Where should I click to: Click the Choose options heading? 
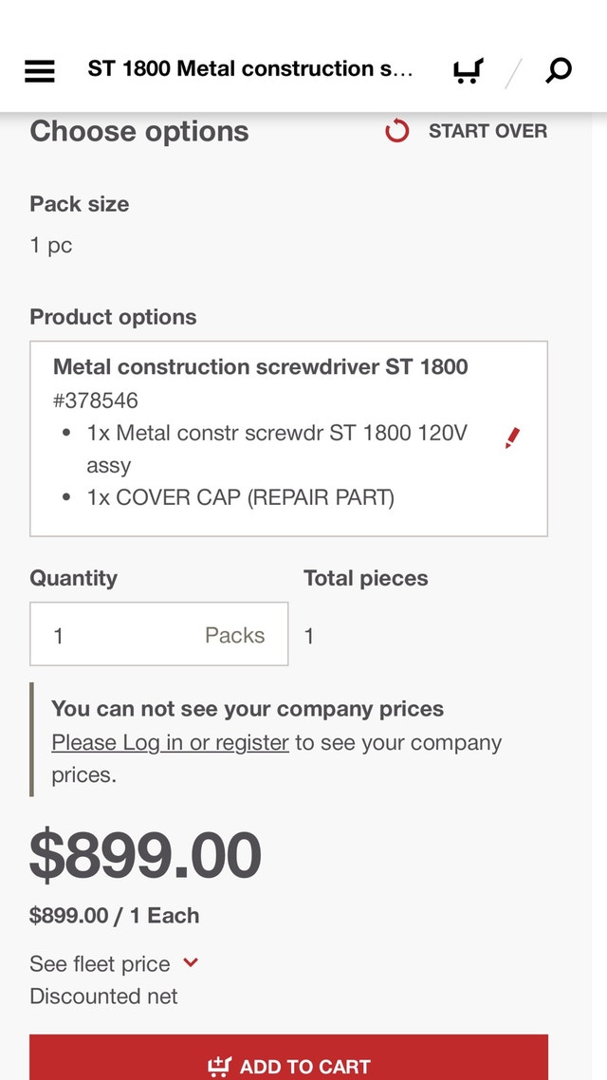coord(139,131)
